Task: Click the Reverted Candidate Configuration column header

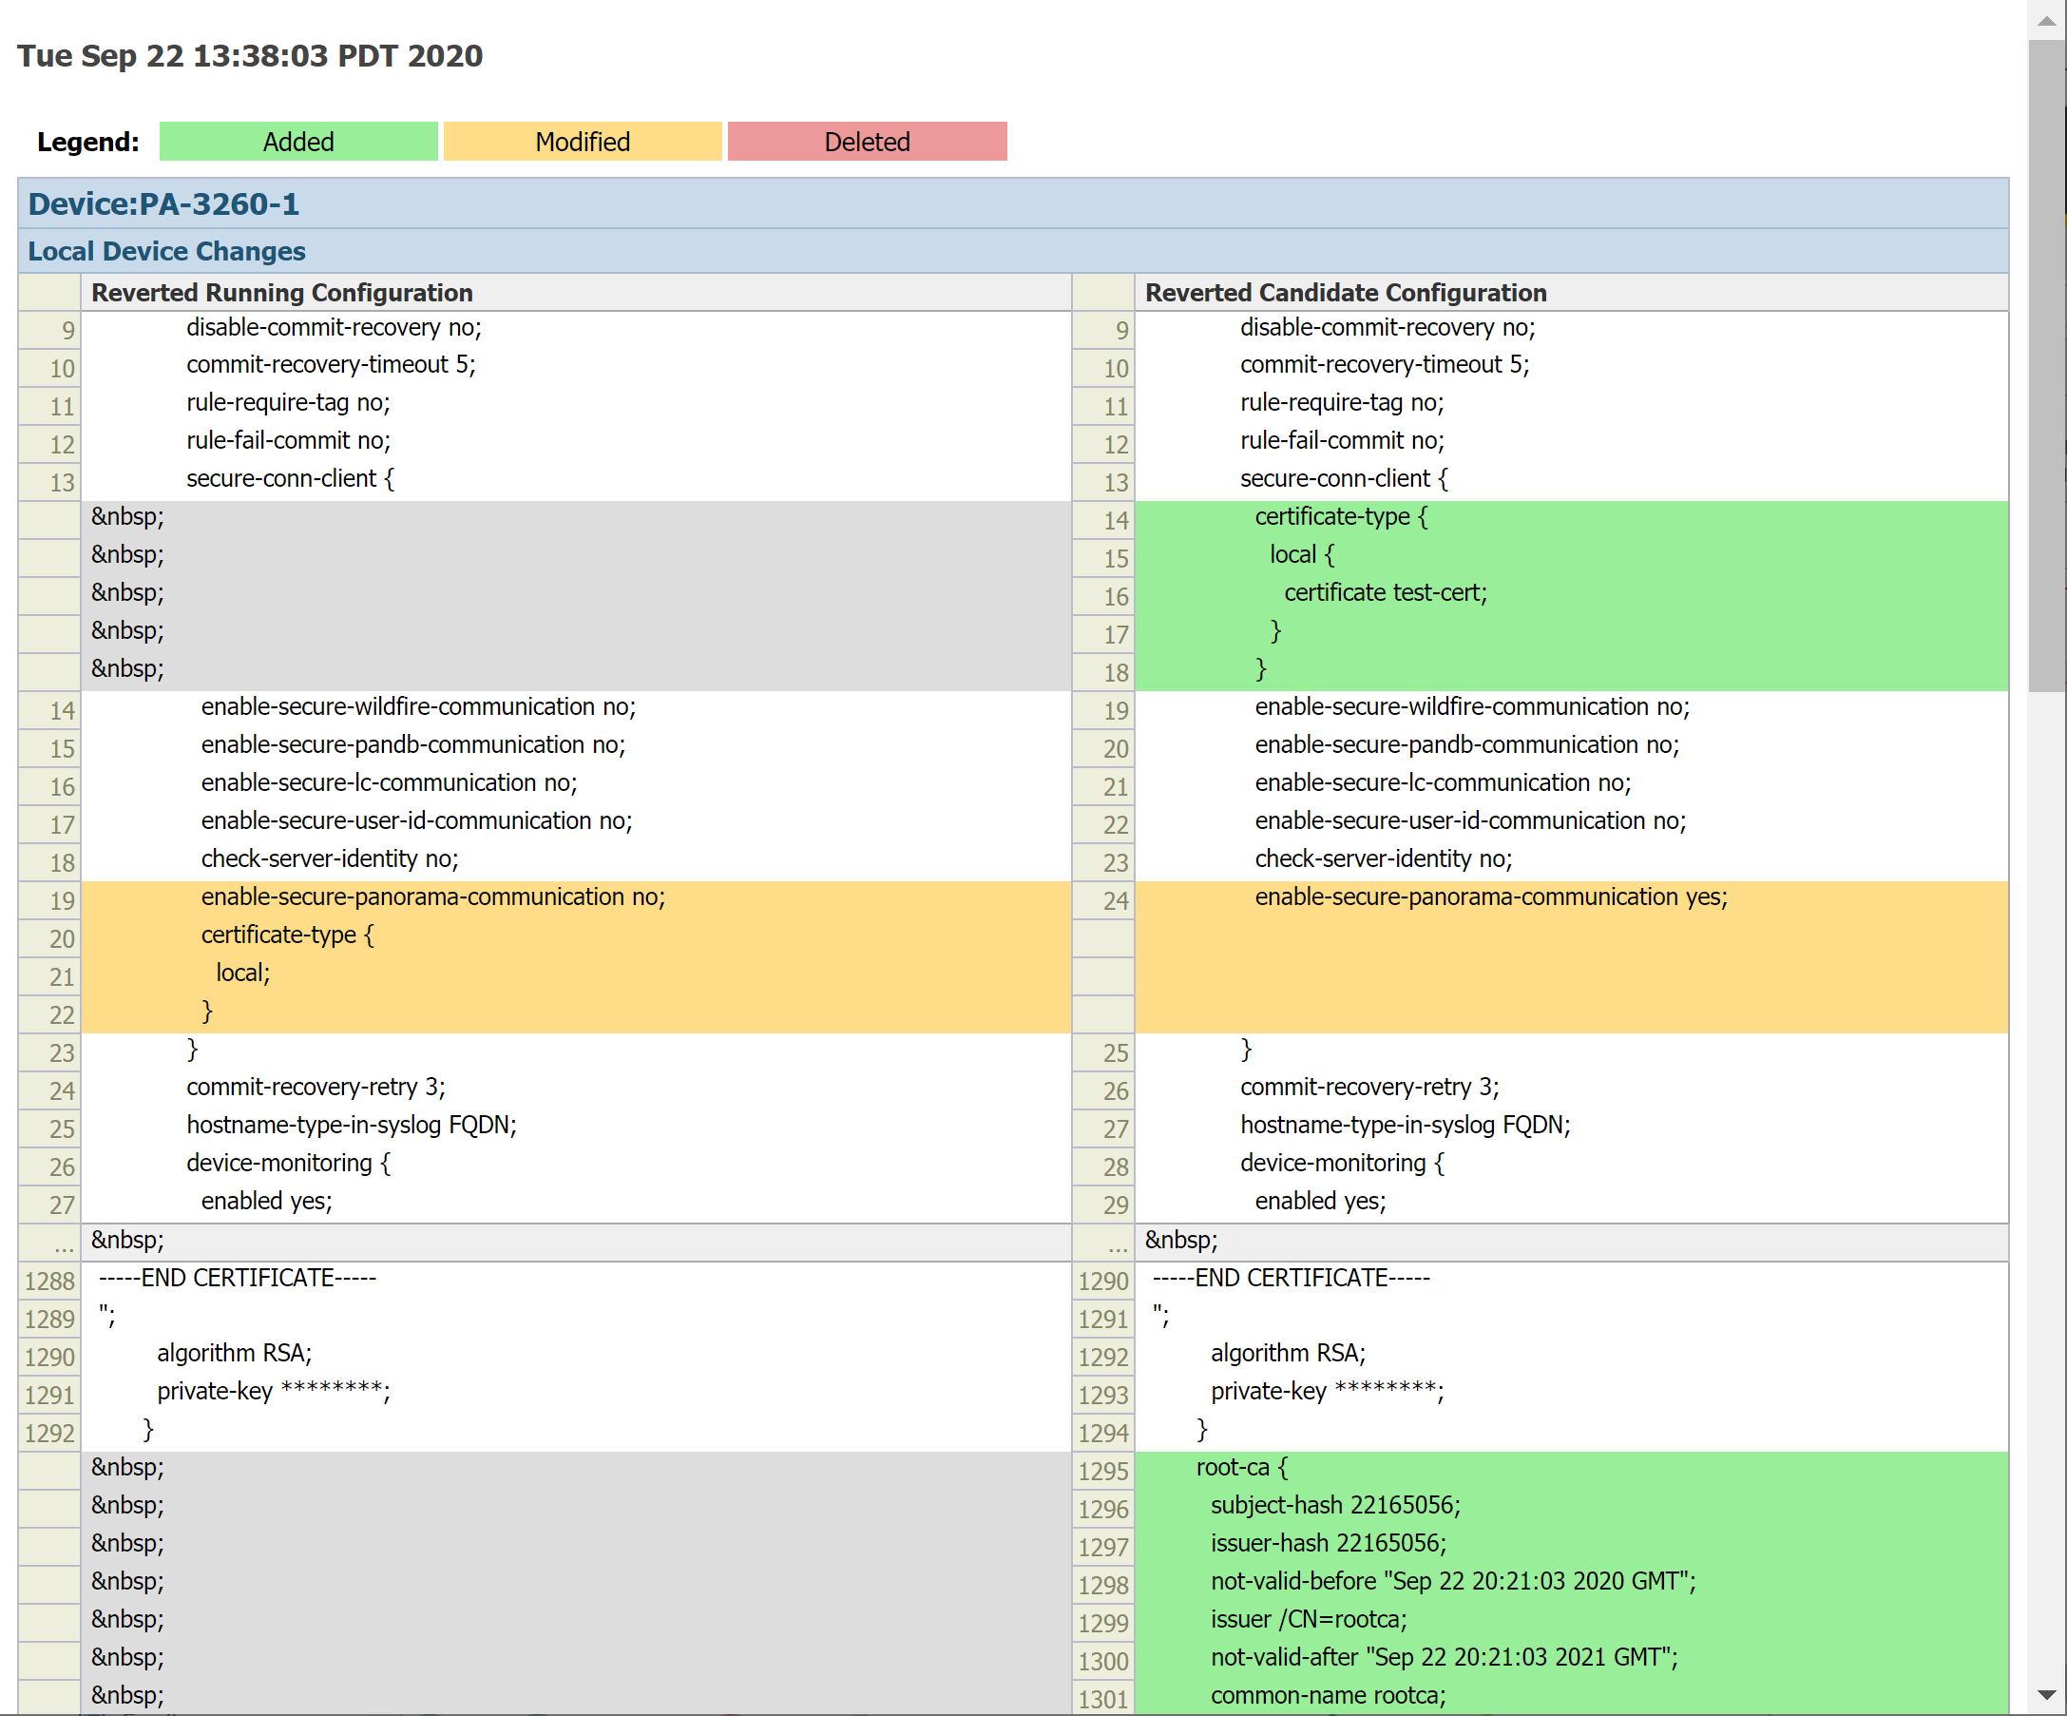Action: tap(1345, 293)
